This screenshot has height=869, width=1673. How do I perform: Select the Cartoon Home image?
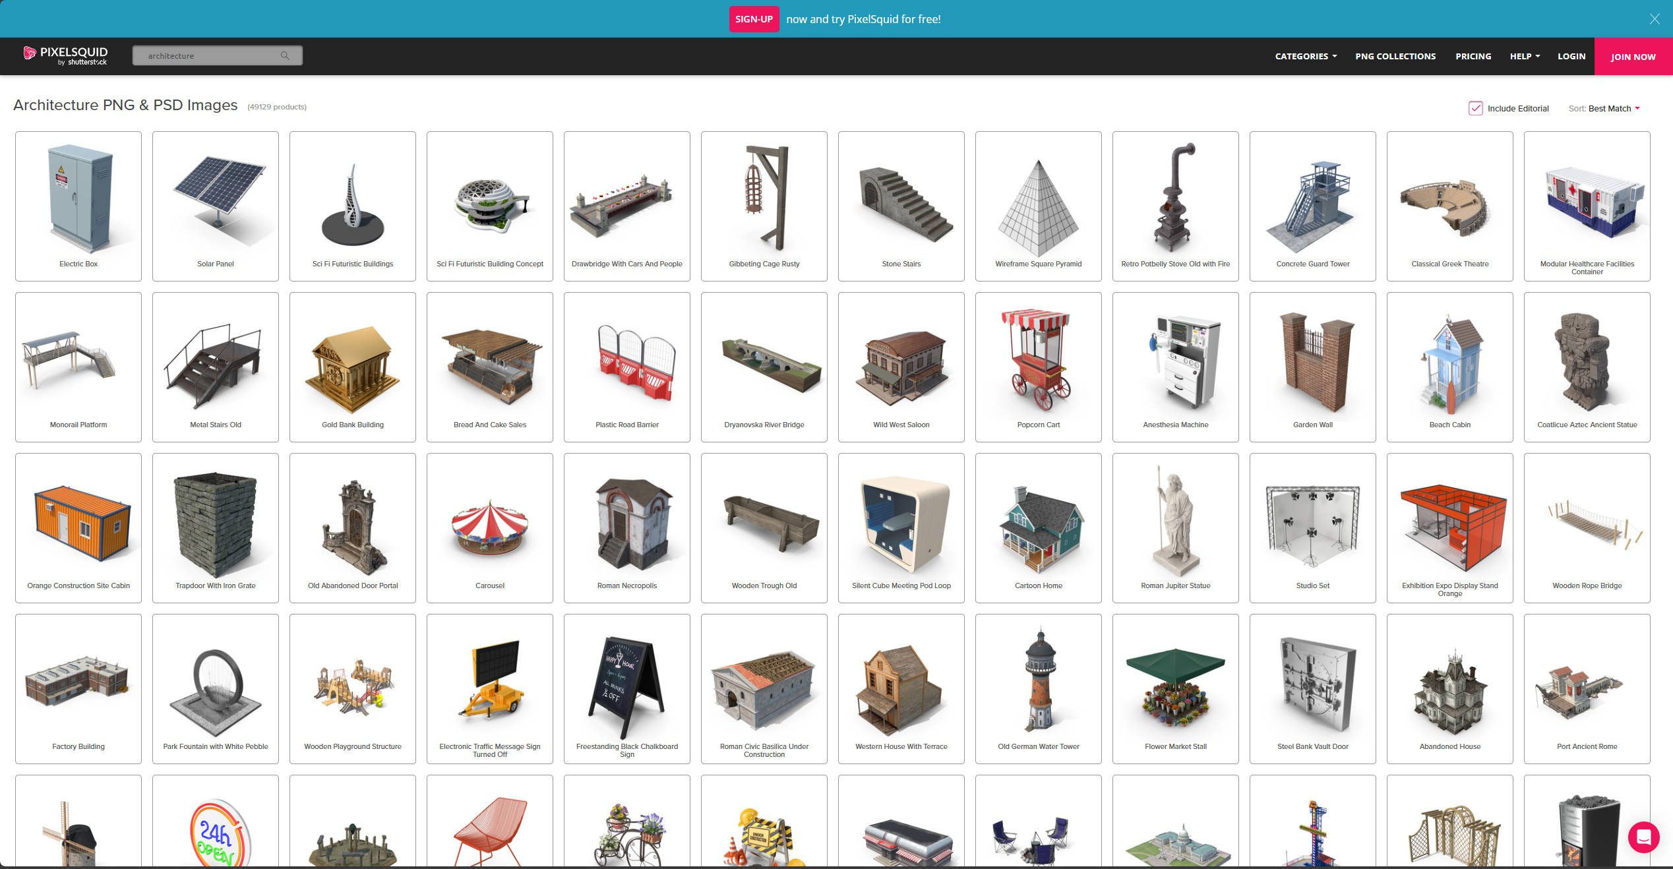tap(1039, 527)
